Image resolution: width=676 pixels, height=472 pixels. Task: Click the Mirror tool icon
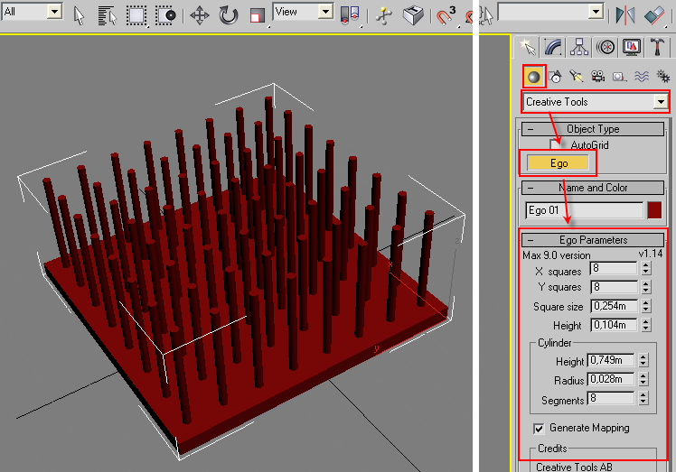(x=625, y=15)
